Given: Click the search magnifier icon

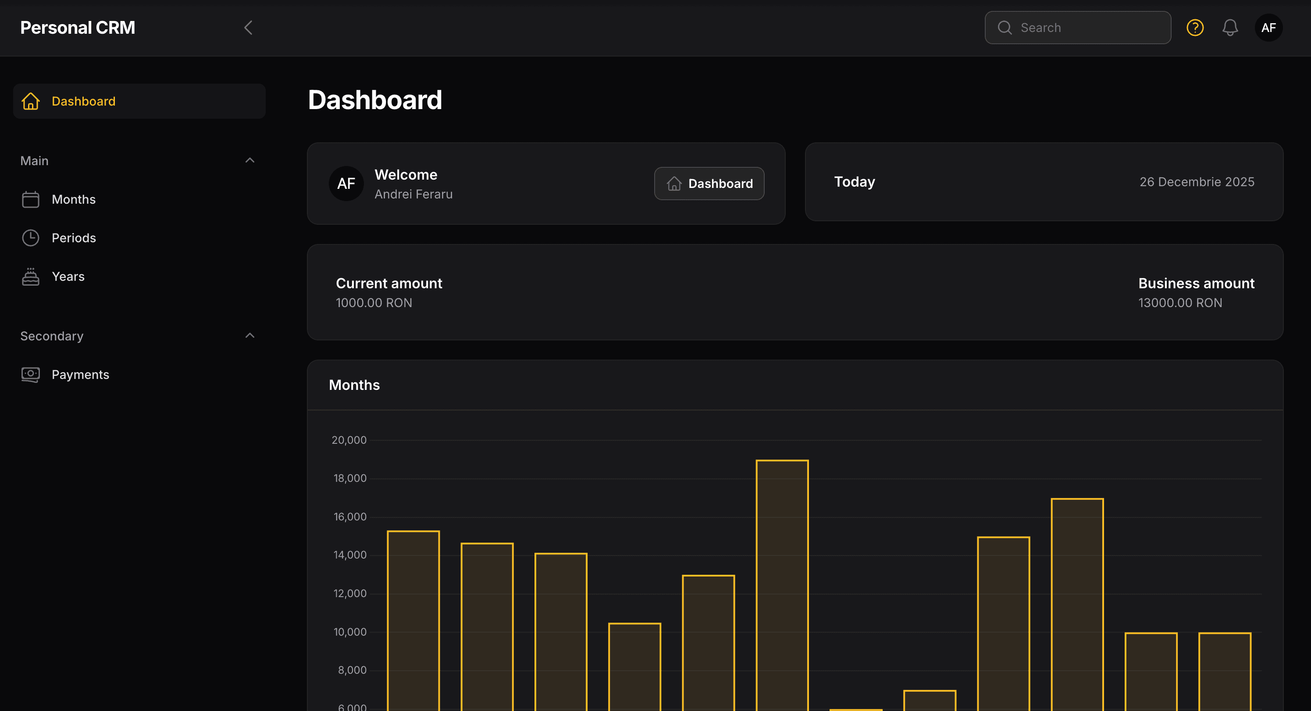Looking at the screenshot, I should (x=1005, y=28).
